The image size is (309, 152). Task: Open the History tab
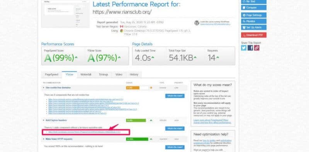pyautogui.click(x=134, y=74)
